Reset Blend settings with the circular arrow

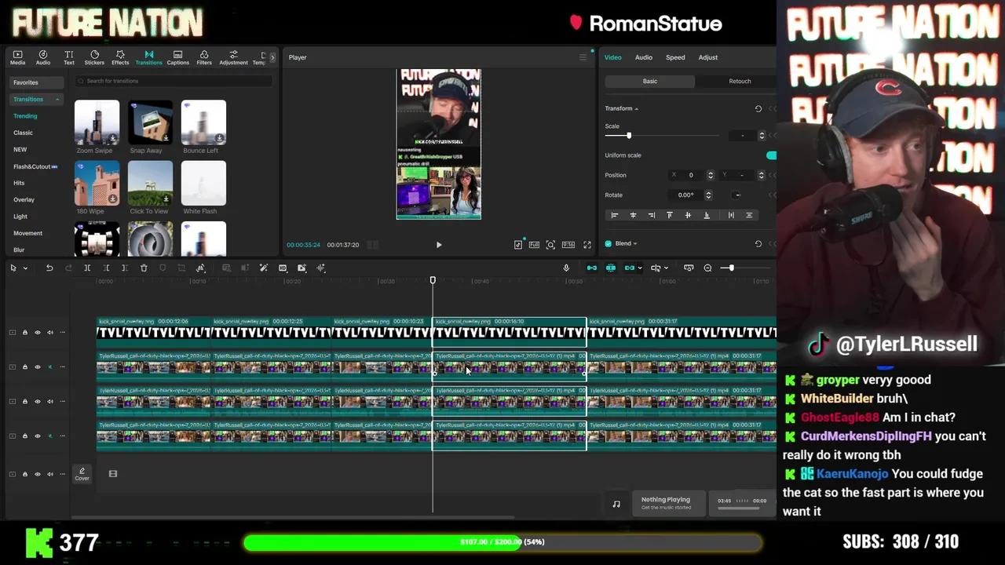click(758, 244)
